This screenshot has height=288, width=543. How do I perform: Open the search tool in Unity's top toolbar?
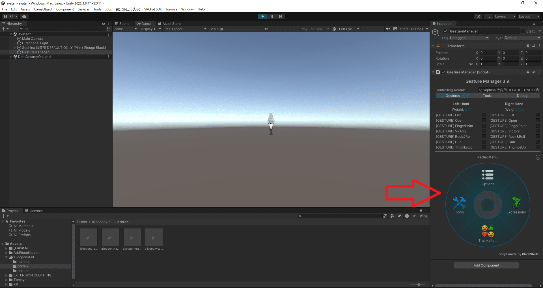click(x=488, y=16)
